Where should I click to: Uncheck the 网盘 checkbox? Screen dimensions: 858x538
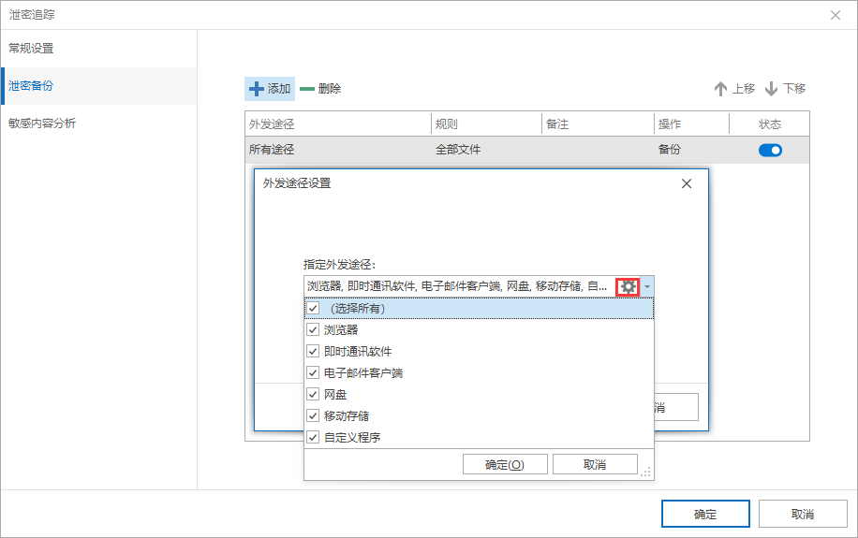313,394
